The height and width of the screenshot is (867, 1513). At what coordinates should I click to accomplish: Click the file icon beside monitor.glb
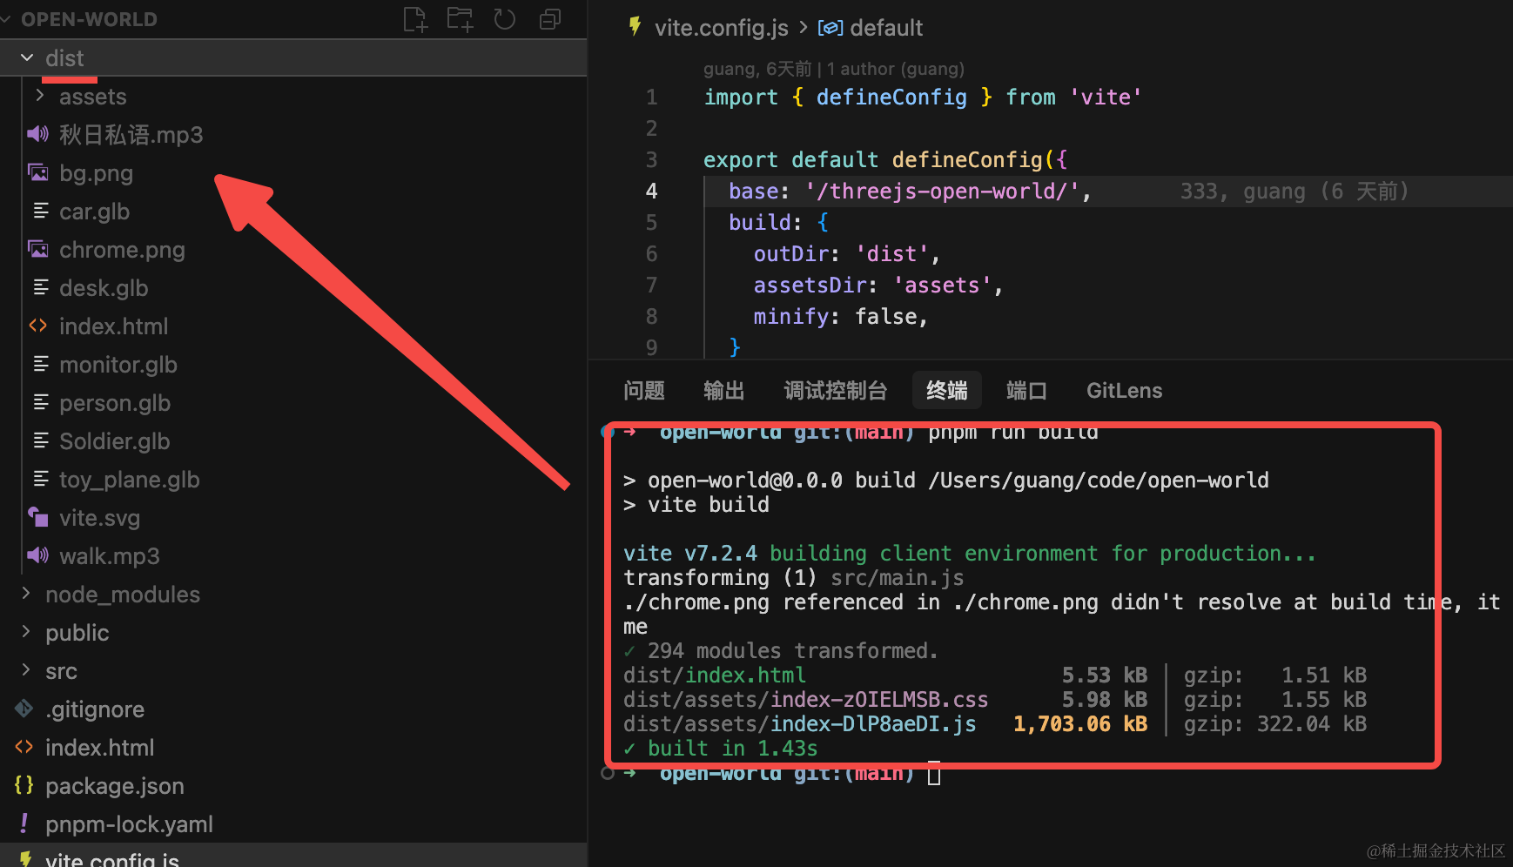(40, 364)
